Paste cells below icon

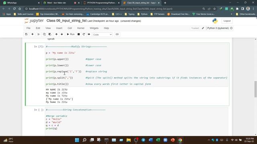pyautogui.click(x=50, y=34)
